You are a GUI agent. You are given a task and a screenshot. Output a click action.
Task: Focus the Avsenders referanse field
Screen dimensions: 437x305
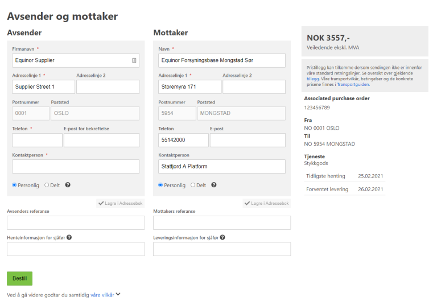click(x=76, y=222)
